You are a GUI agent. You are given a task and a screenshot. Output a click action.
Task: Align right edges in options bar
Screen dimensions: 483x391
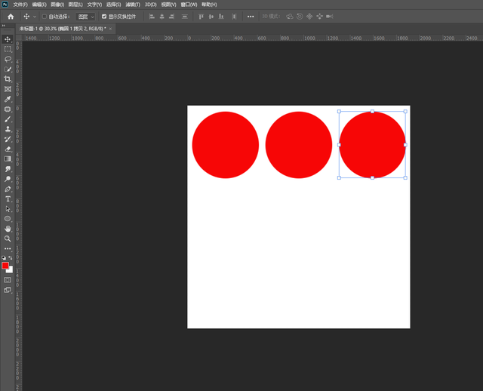coord(171,17)
